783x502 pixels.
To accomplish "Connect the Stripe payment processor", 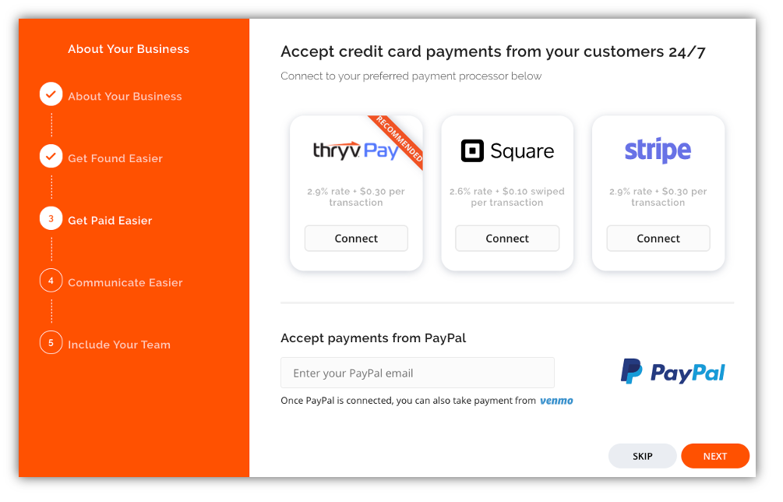I will click(658, 239).
